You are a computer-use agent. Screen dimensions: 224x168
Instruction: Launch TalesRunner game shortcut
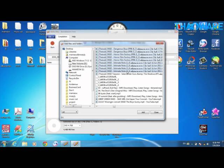coord(203,113)
